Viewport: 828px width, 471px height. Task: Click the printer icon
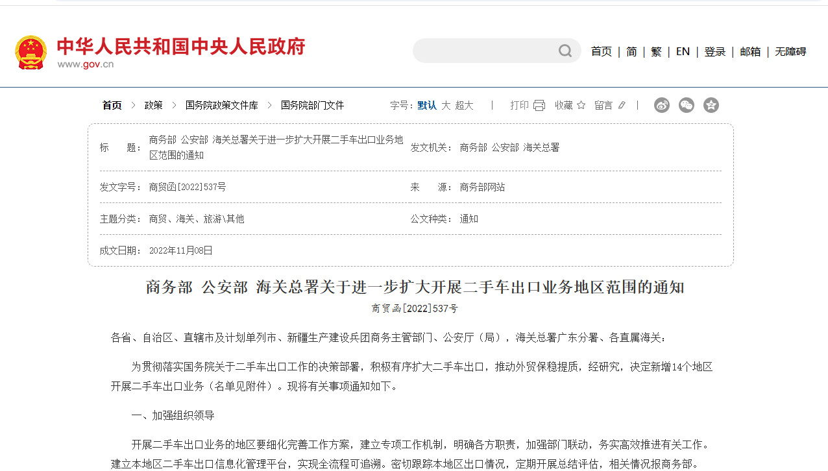539,105
